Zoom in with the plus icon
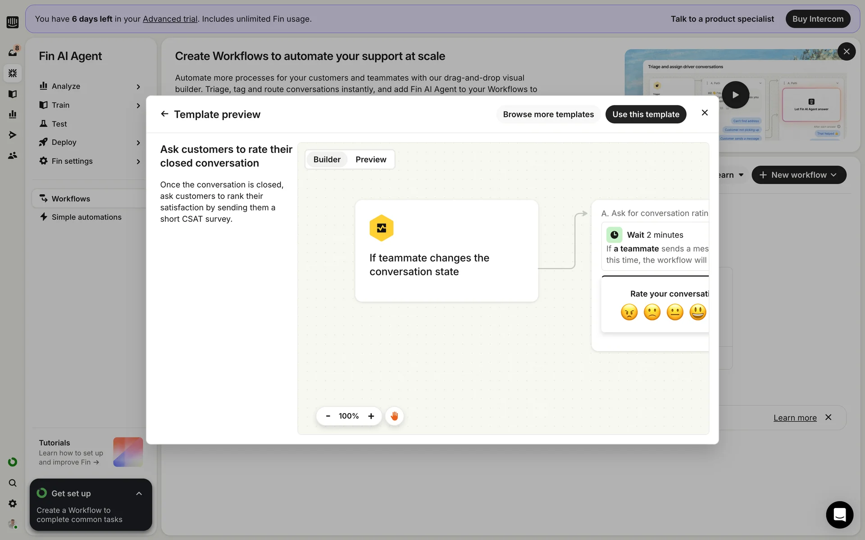Viewport: 865px width, 540px height. click(371, 416)
